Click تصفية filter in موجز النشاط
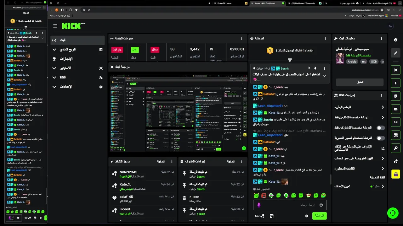The height and width of the screenshot is (226, 403). pos(161,161)
